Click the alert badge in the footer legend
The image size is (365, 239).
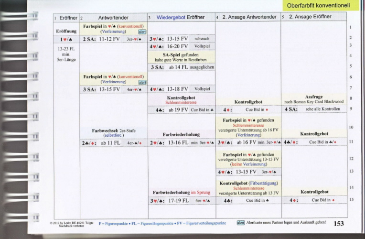point(241,223)
